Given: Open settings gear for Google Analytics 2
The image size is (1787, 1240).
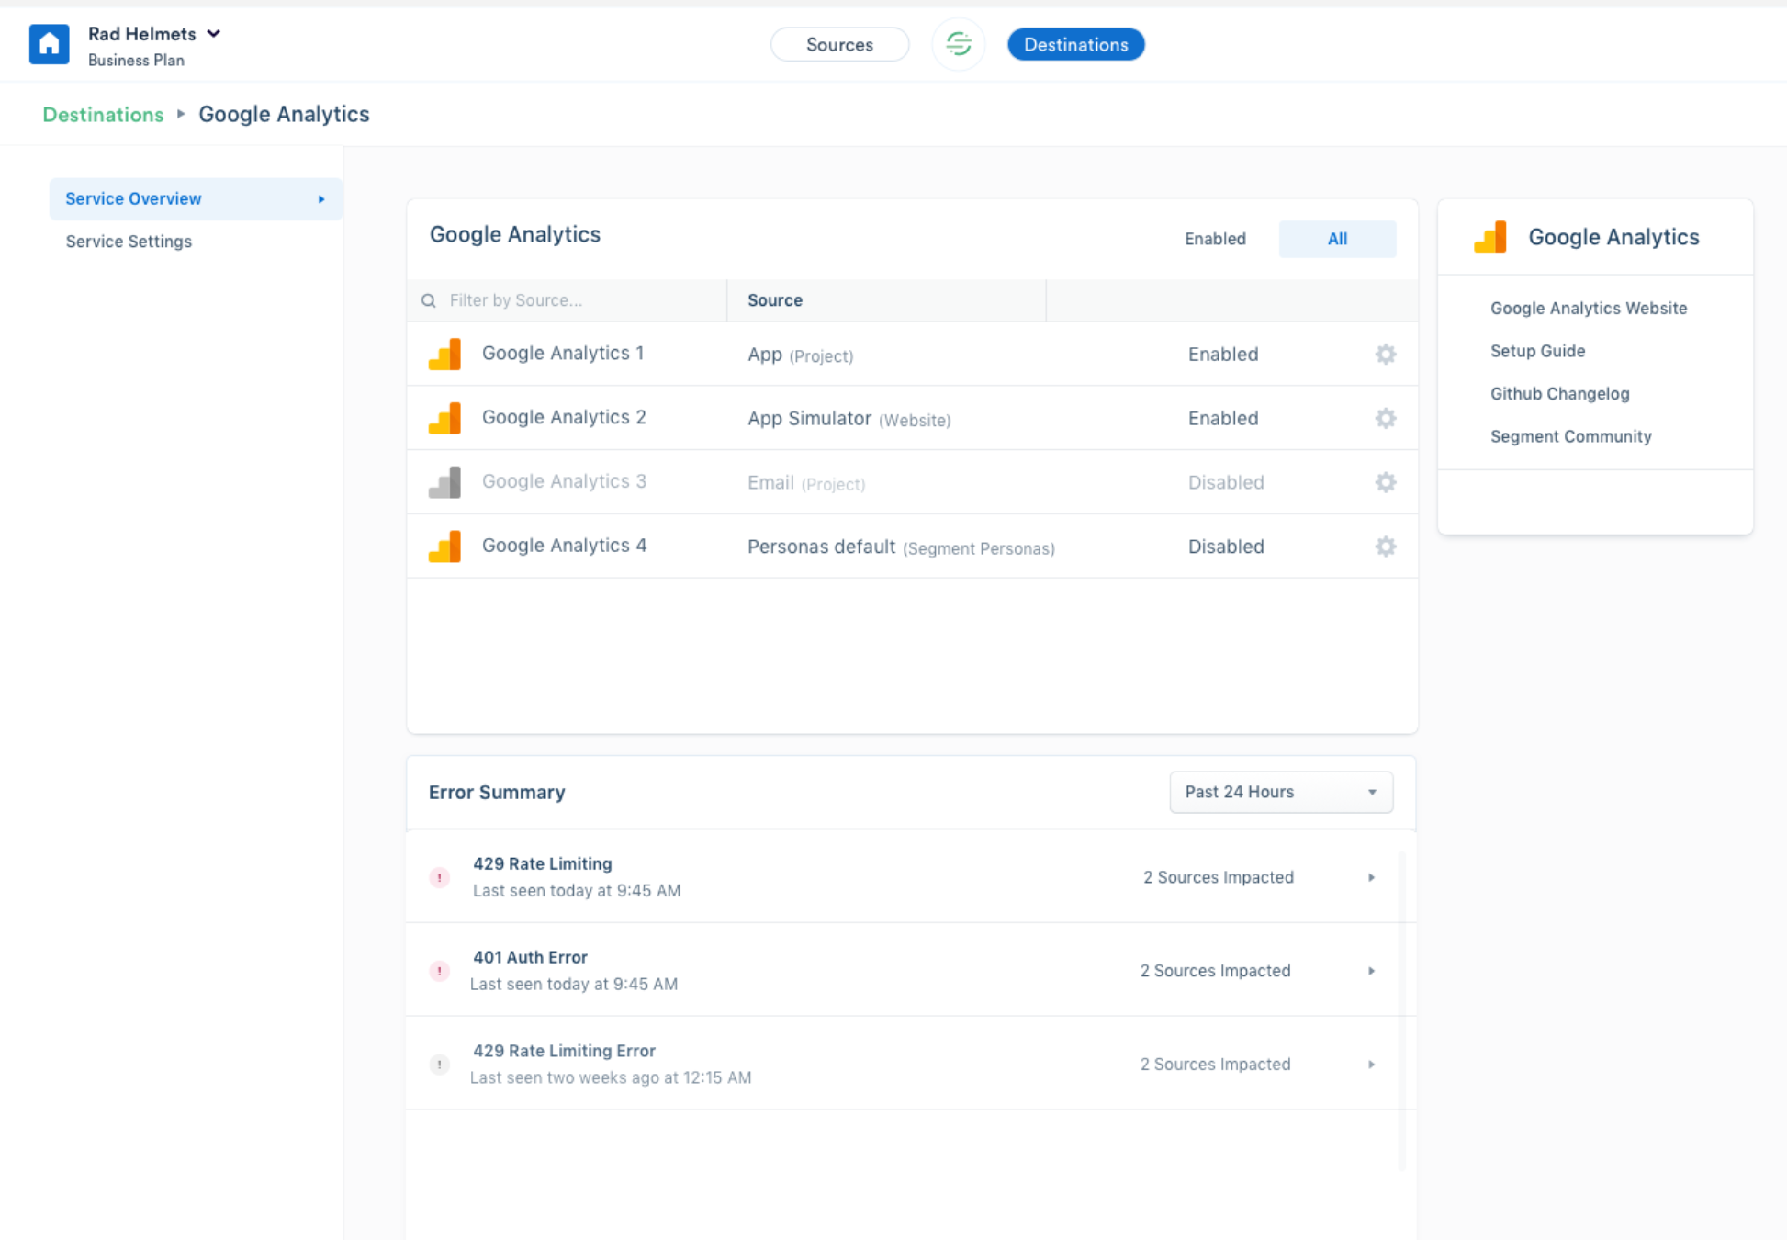Looking at the screenshot, I should point(1386,419).
